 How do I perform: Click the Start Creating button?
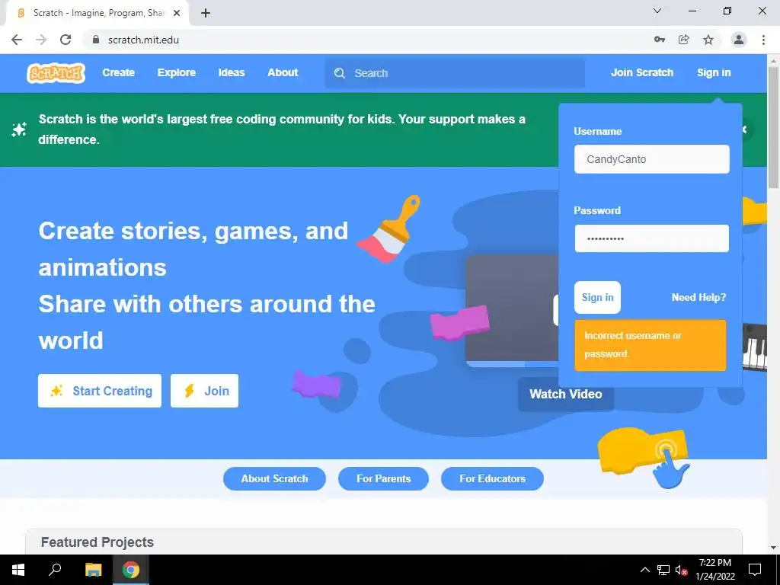100,391
